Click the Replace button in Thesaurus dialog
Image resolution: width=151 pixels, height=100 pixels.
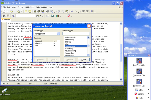tap(70, 60)
